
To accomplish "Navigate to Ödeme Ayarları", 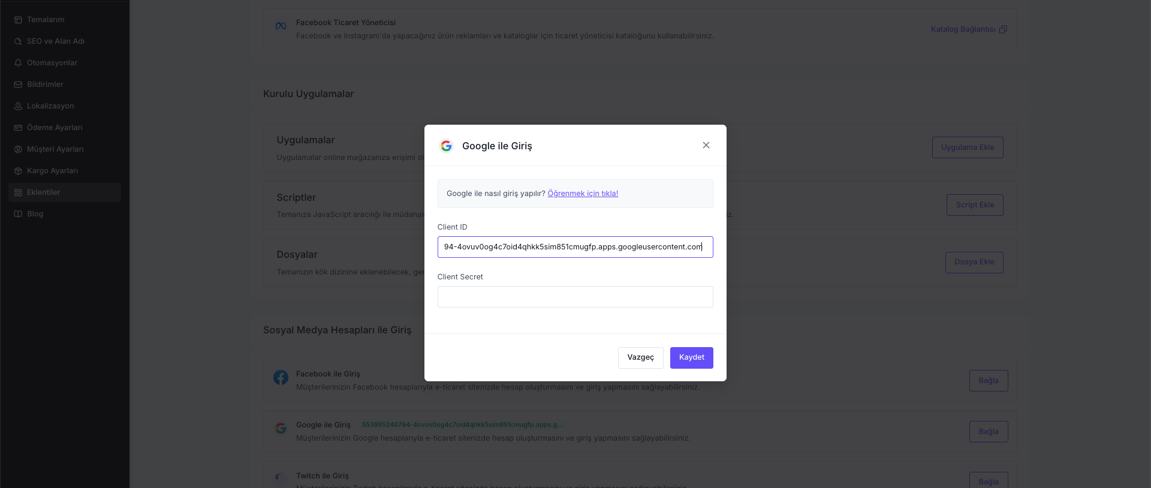I will pyautogui.click(x=65, y=128).
